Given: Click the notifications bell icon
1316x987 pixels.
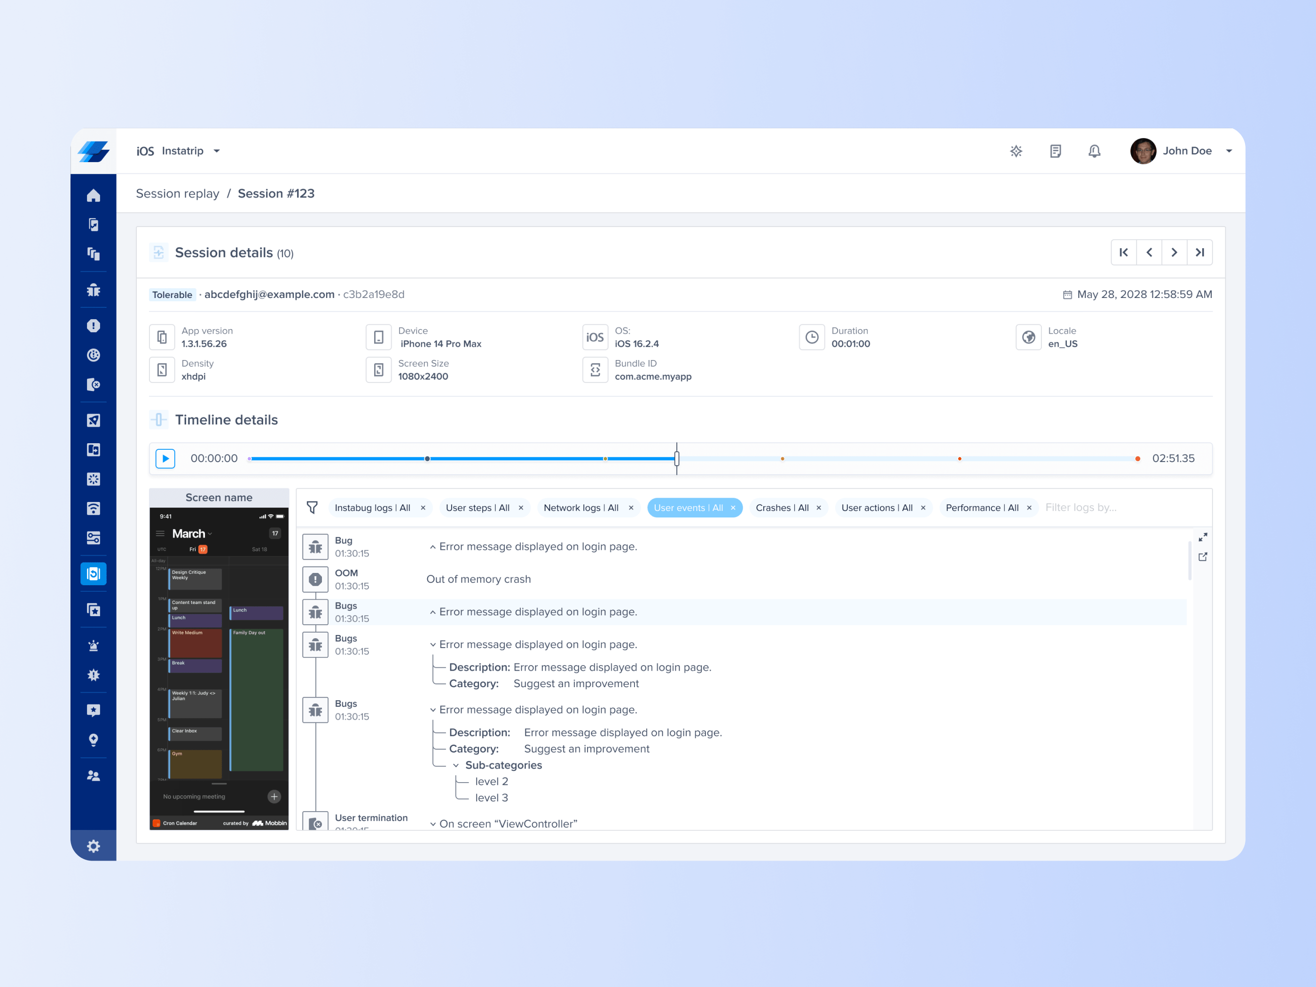Looking at the screenshot, I should click(1095, 151).
